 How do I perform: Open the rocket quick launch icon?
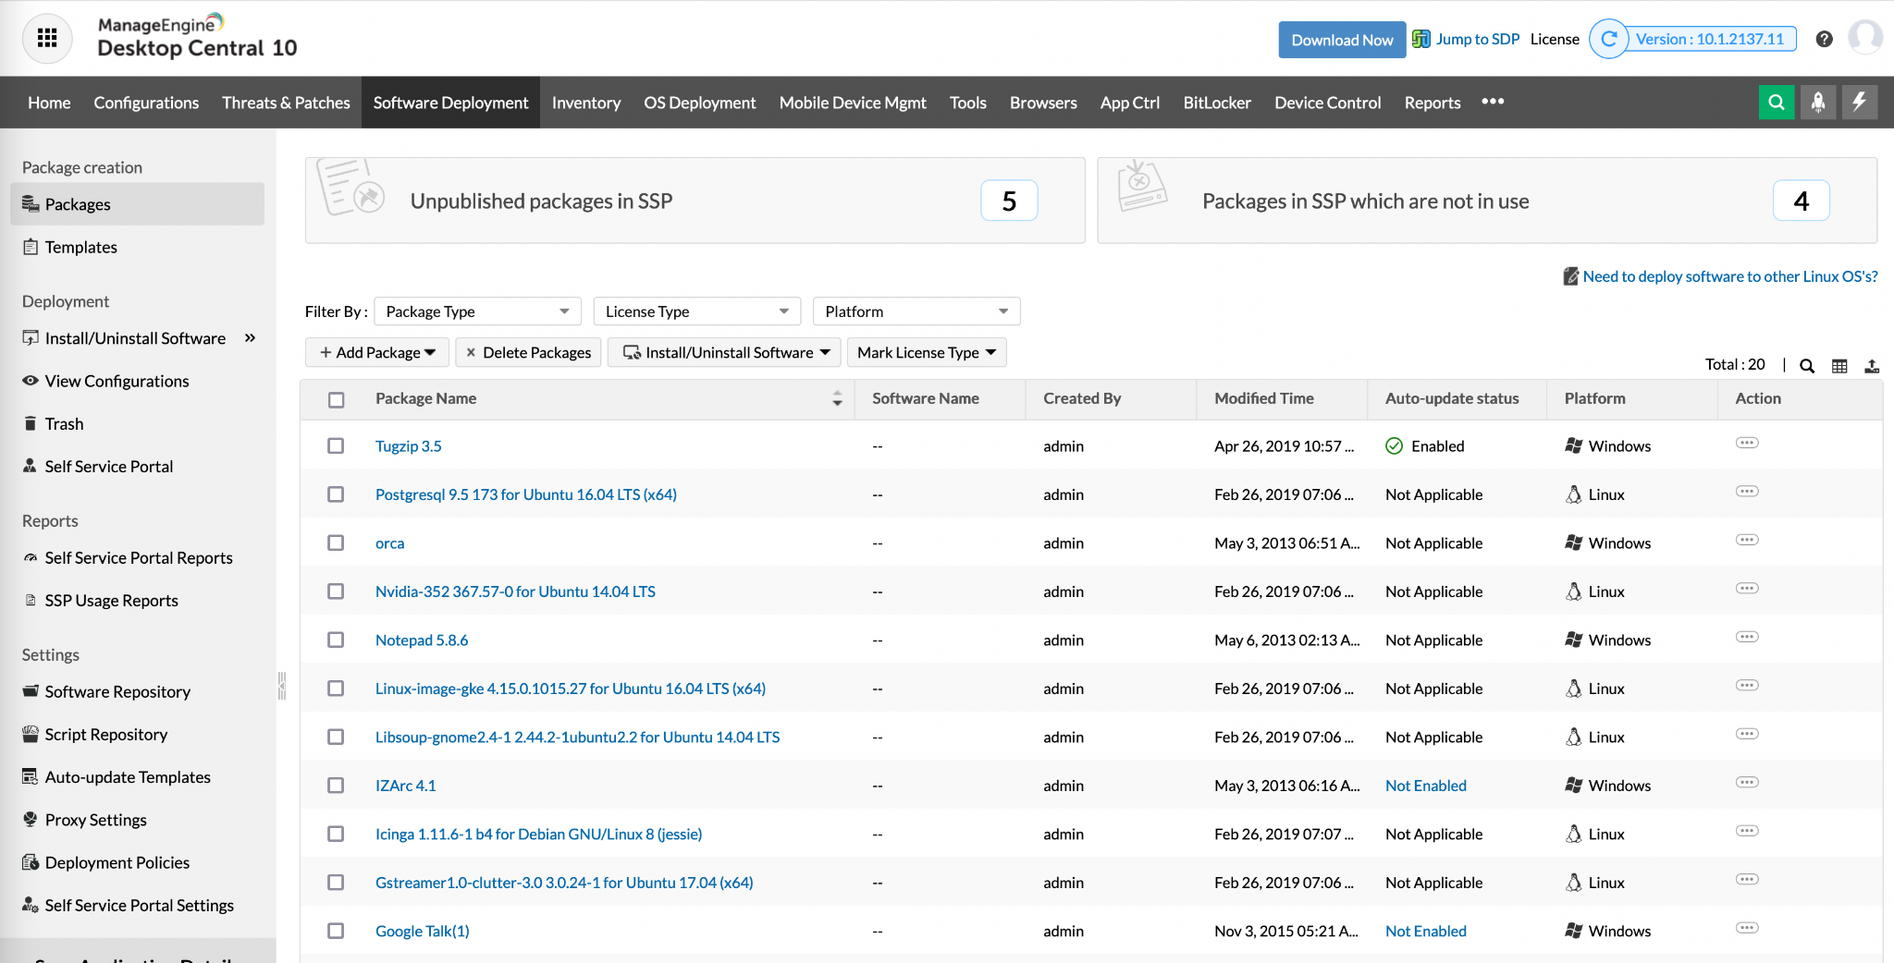1817,103
